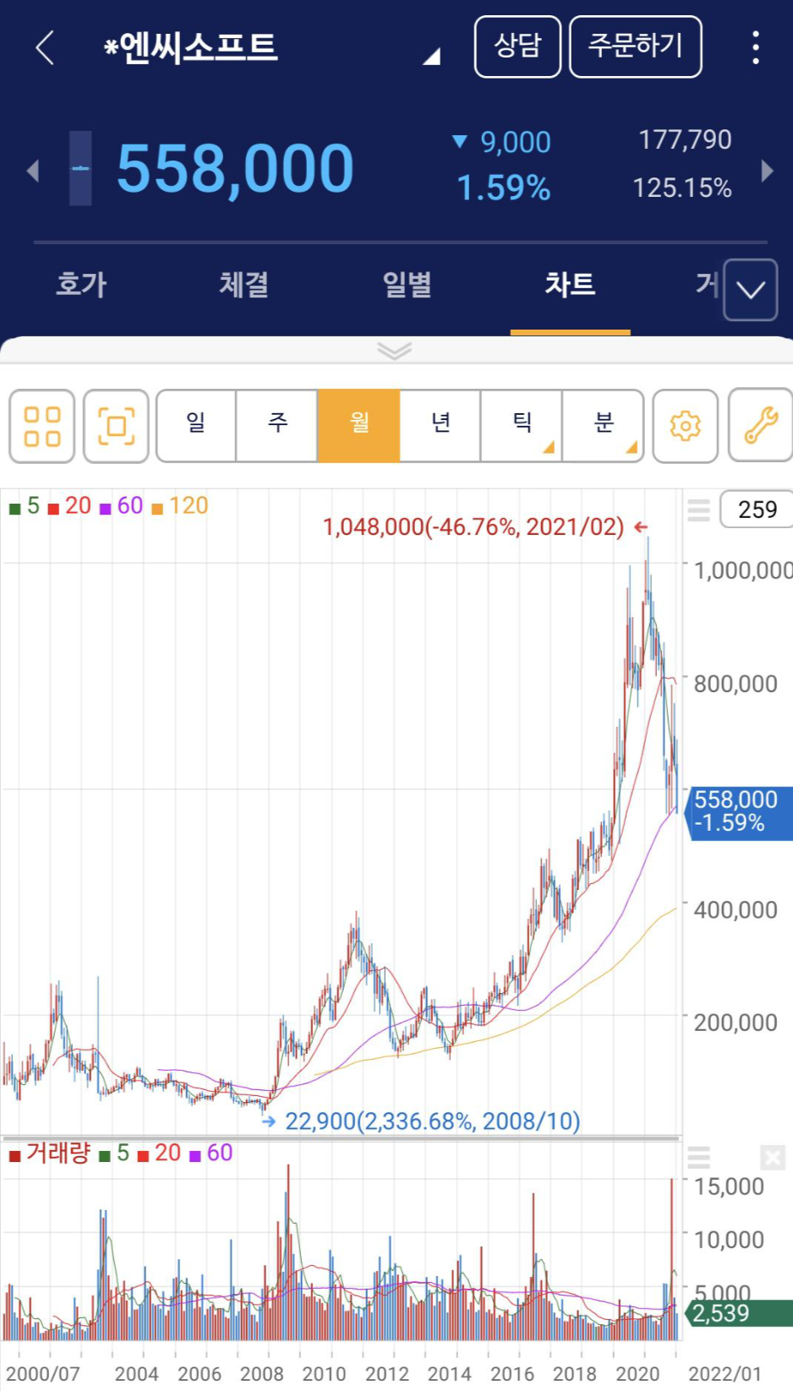This screenshot has width=793, height=1391.
Task: Collapse the header with double chevron handle
Action: (x=395, y=350)
